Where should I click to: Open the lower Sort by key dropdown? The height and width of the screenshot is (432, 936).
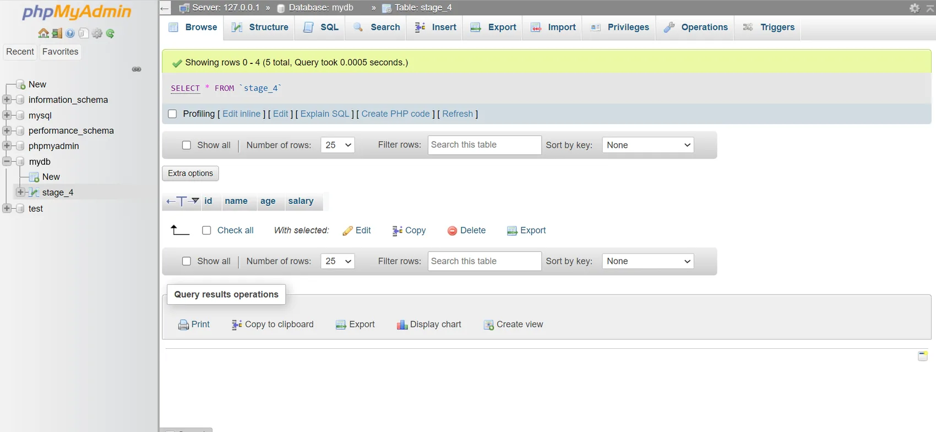click(648, 261)
